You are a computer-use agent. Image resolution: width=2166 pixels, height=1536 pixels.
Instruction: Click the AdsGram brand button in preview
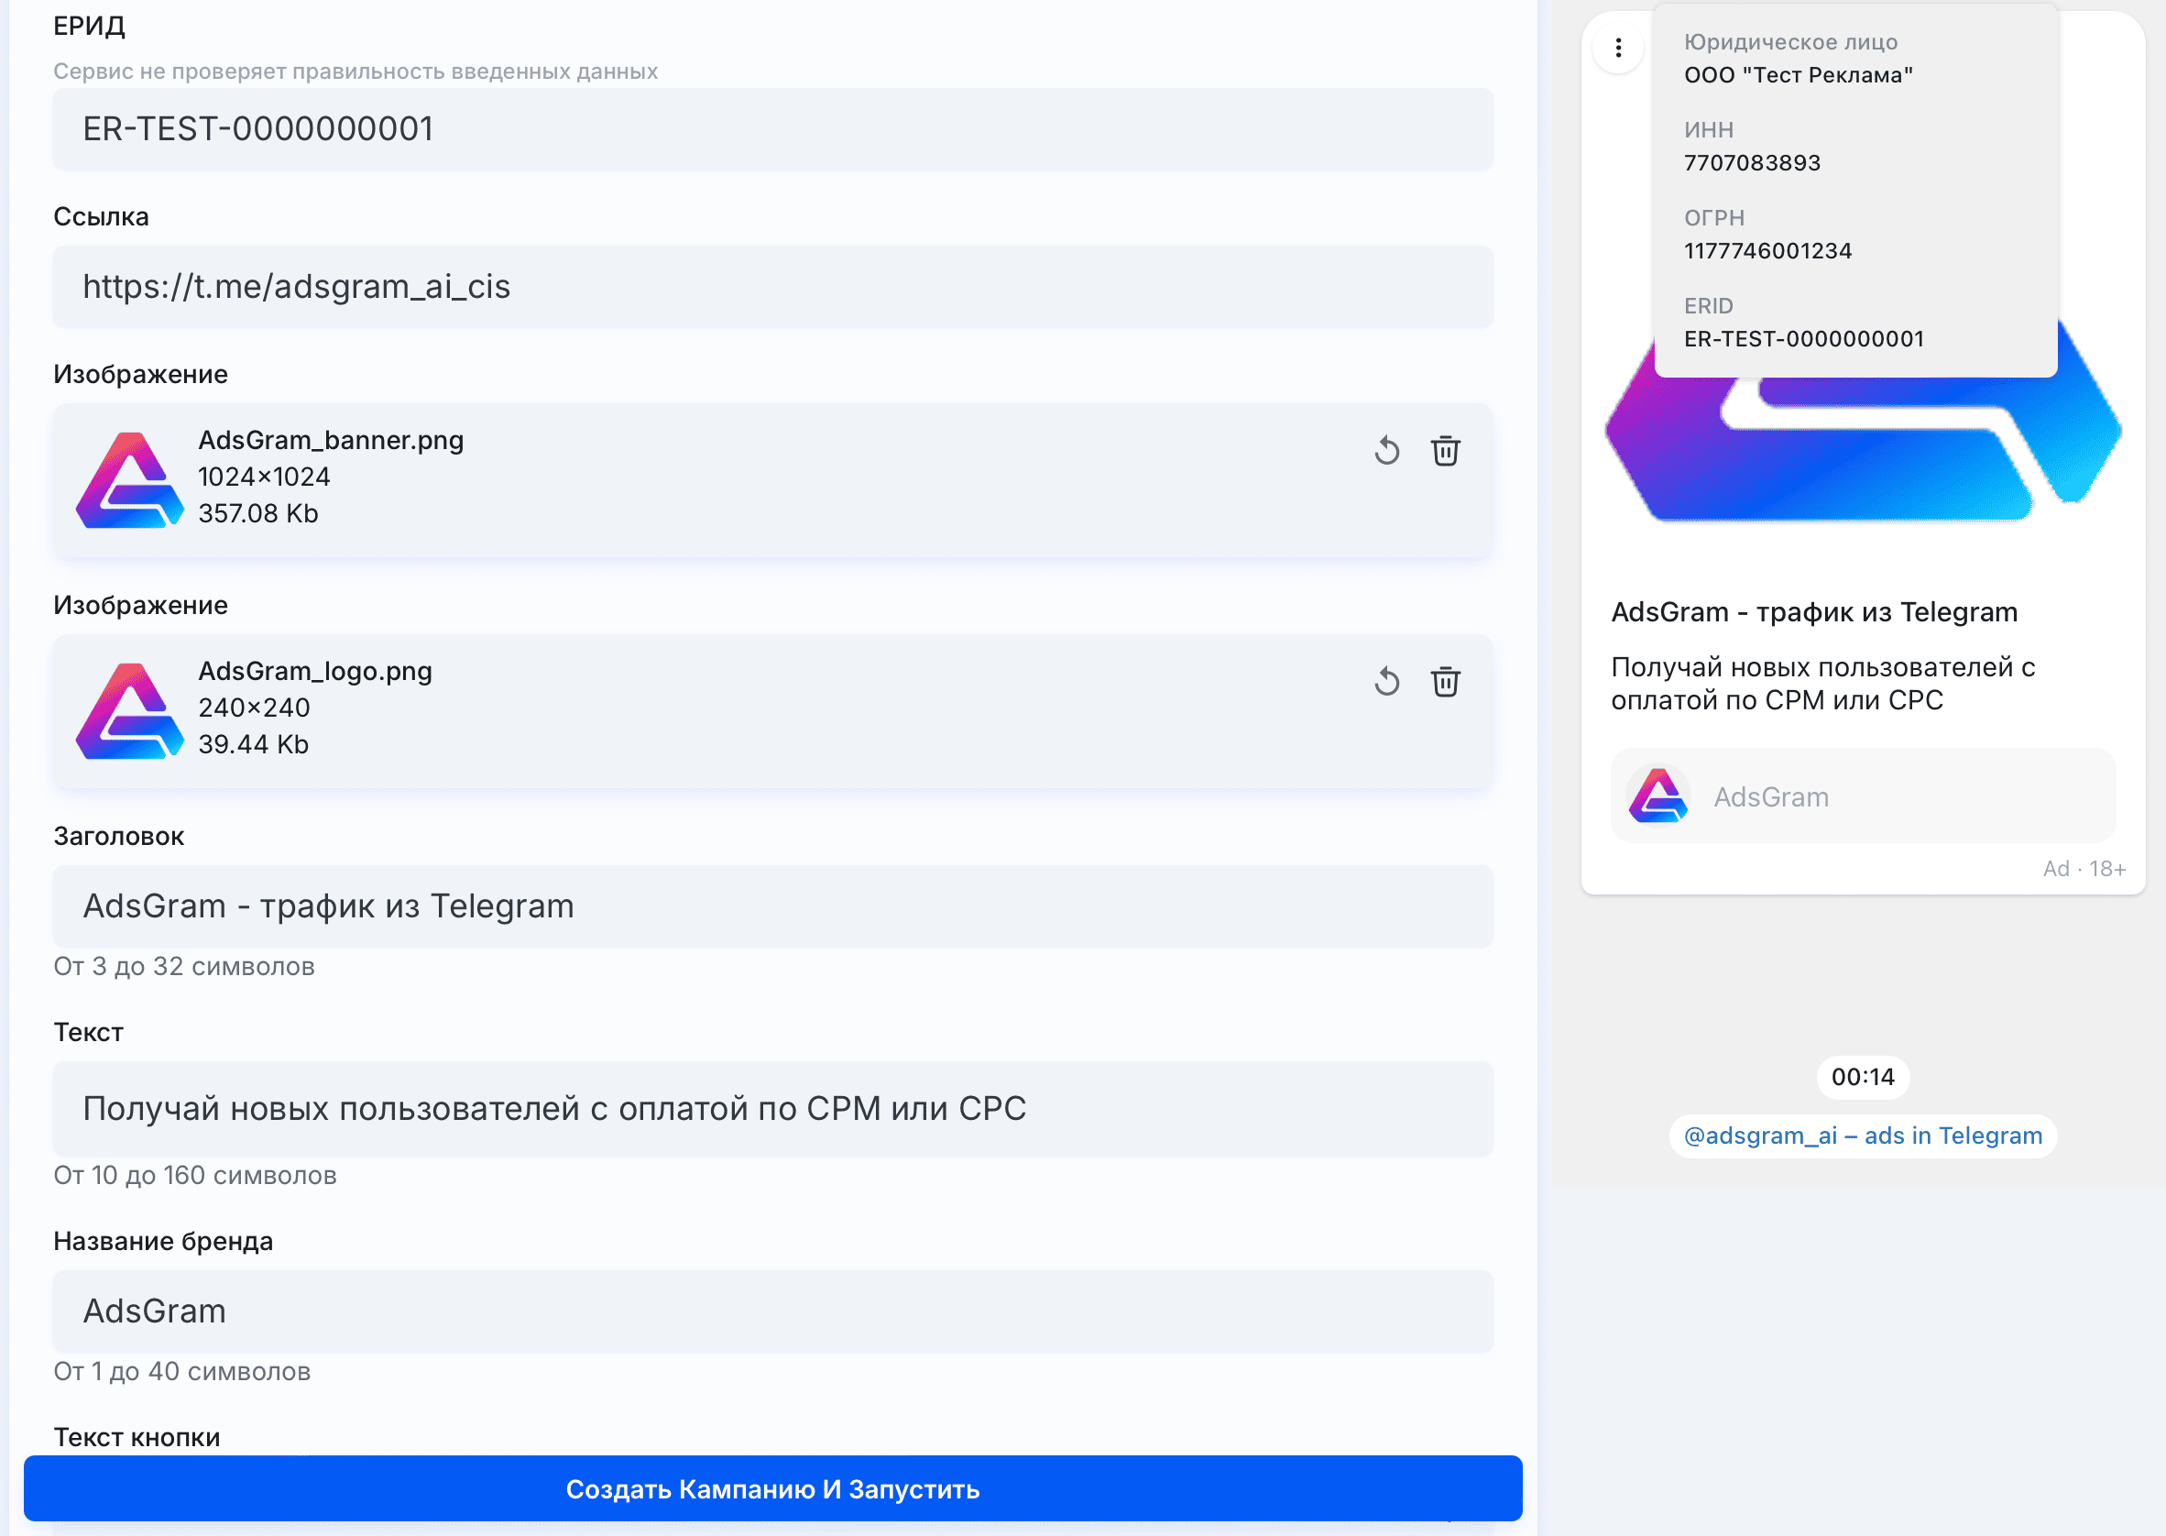(x=1863, y=795)
